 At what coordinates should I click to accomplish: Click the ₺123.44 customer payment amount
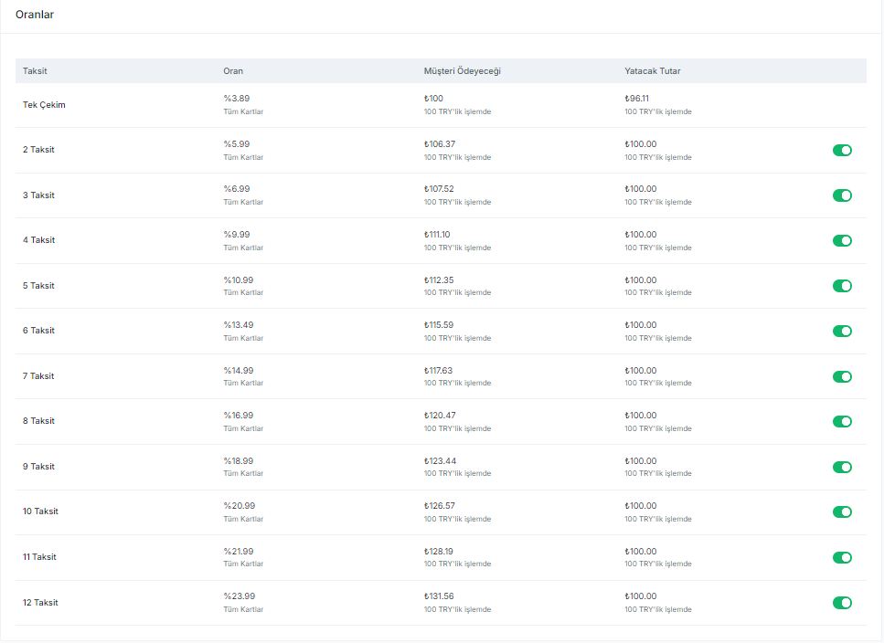click(x=440, y=461)
